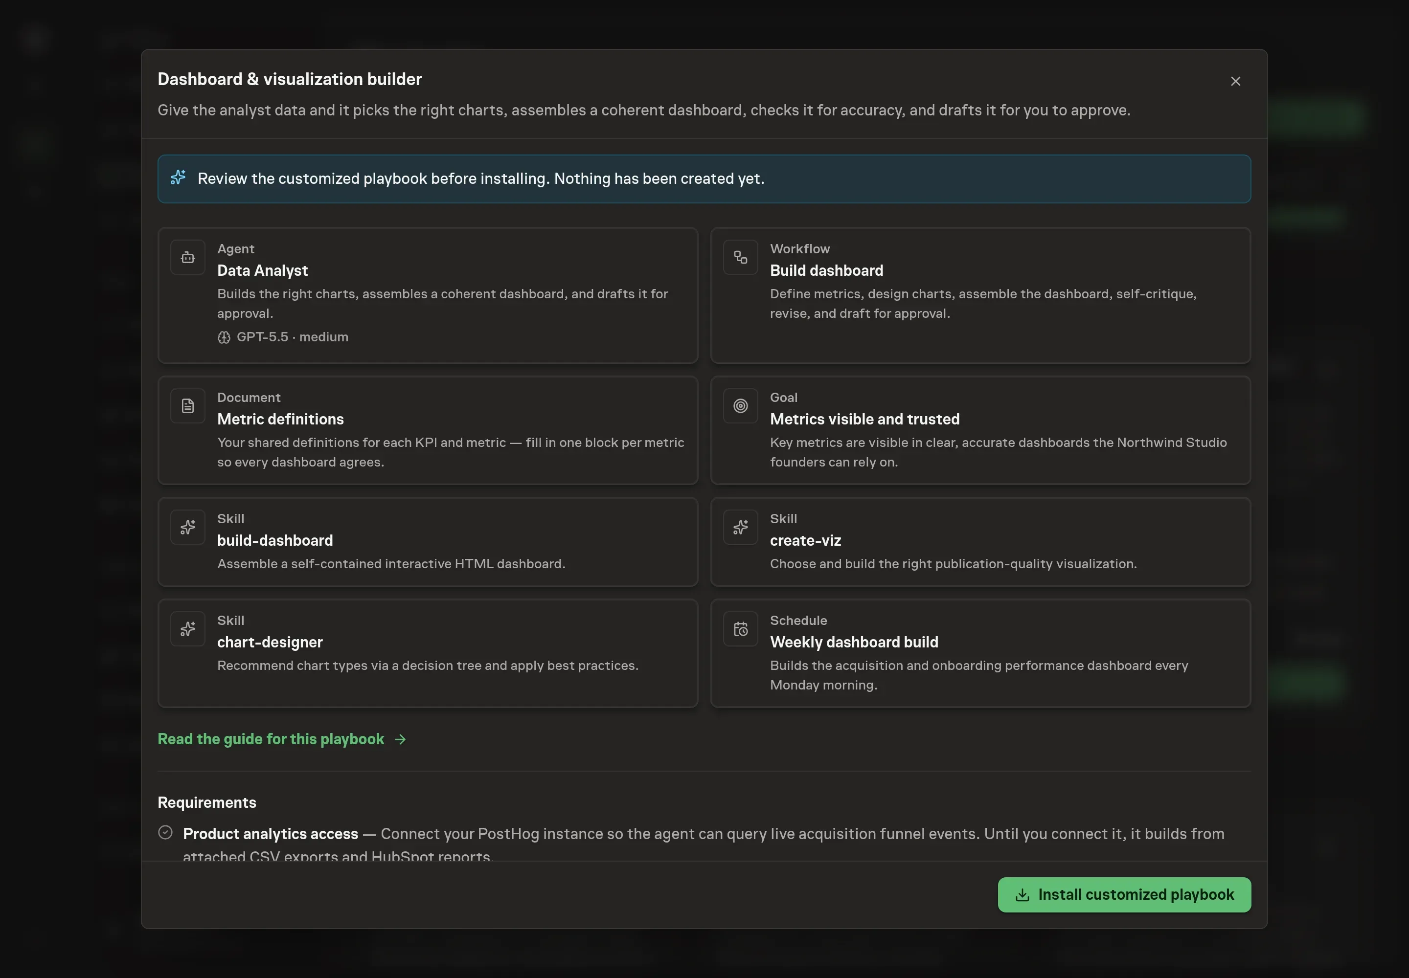Click the GPT-5.5 · medium model label
This screenshot has height=978, width=1409.
(293, 337)
